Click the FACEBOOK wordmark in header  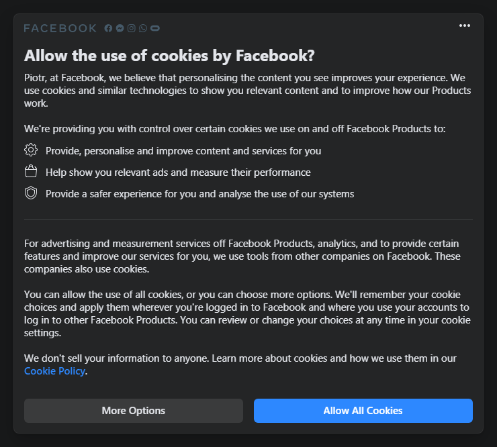60,28
